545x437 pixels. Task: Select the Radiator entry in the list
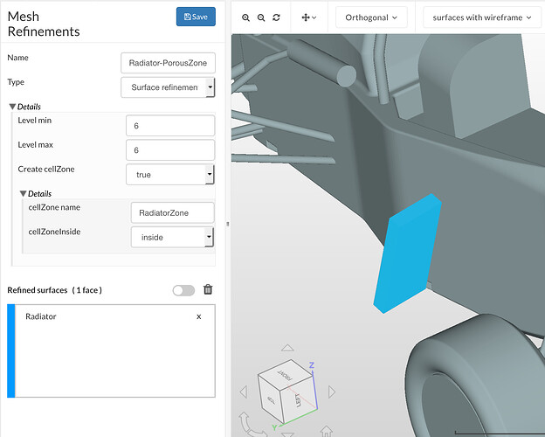111,316
